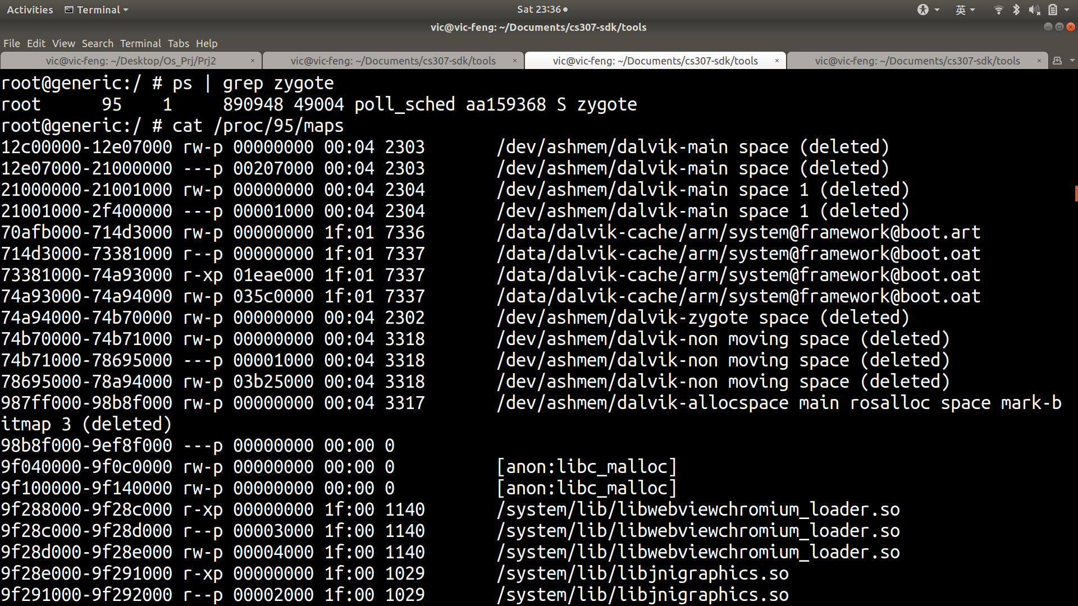Viewport: 1078px width, 606px height.
Task: Close the Desktop/Os_Prj/Prj2 tab
Action: coord(252,61)
